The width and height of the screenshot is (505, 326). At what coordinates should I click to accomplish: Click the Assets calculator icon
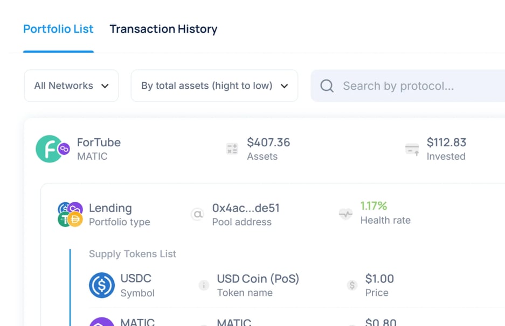232,148
